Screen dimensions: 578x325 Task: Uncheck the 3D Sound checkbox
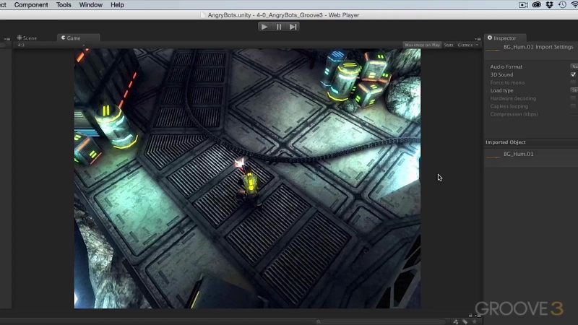click(573, 74)
